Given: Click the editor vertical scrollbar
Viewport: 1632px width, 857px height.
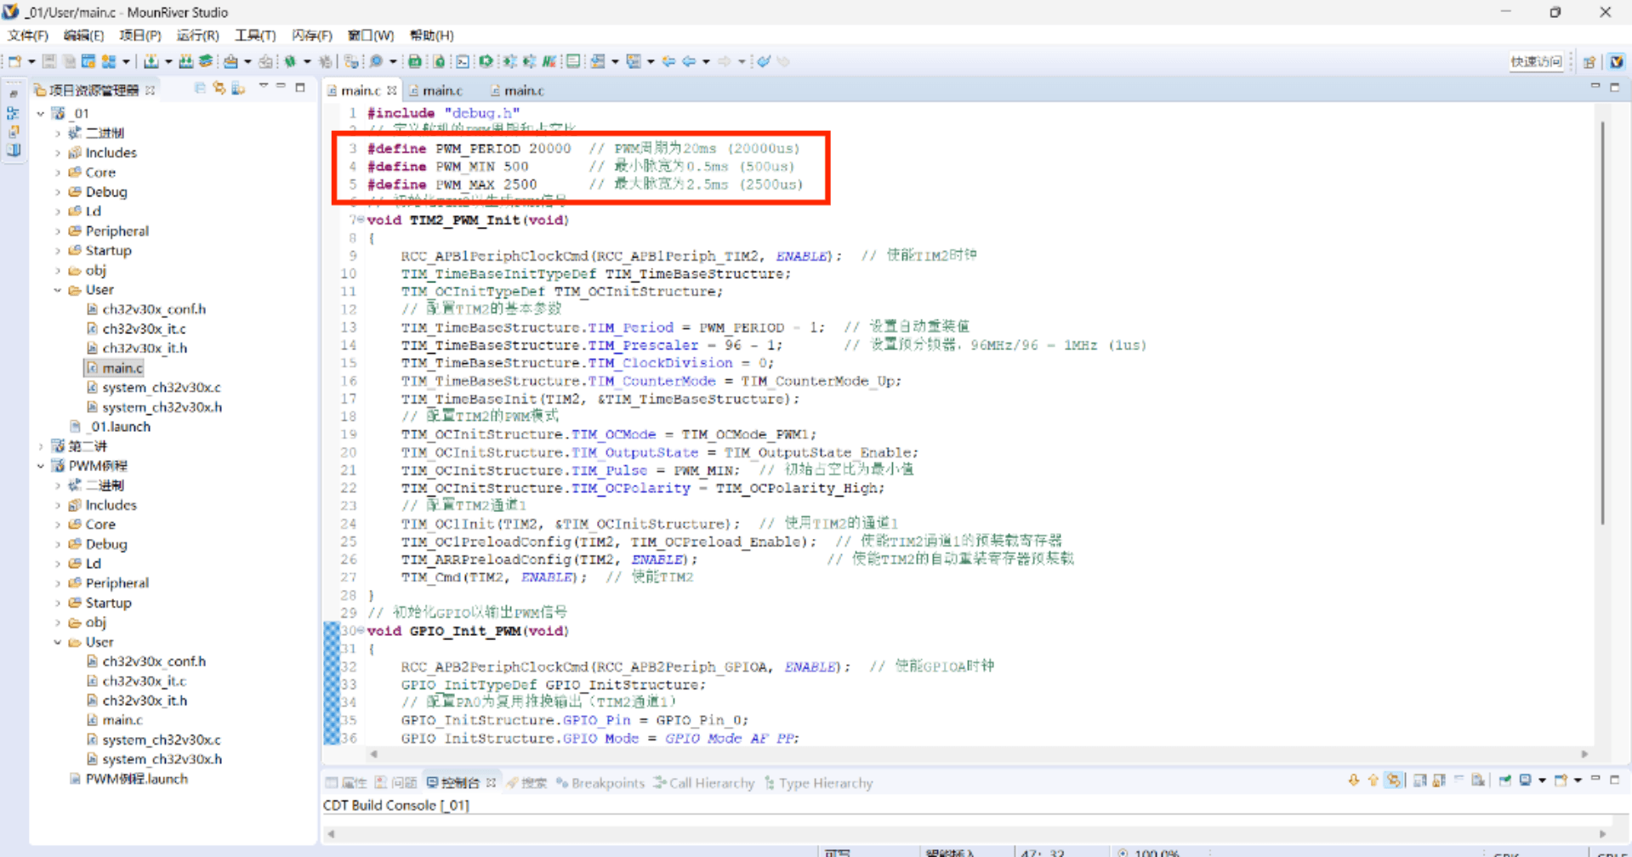Looking at the screenshot, I should [x=1602, y=323].
